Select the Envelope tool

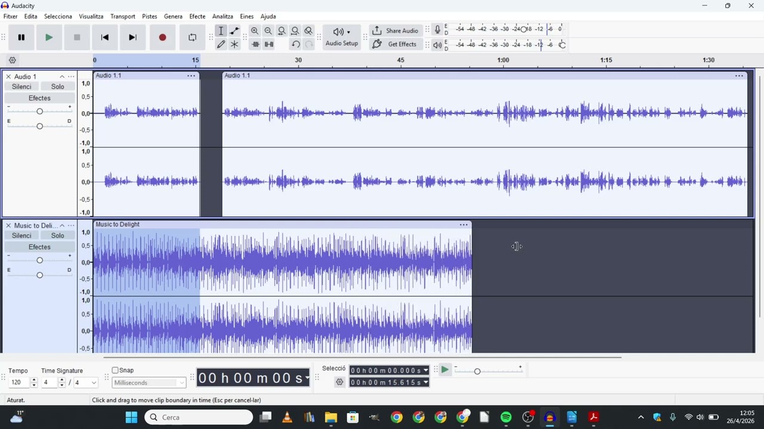pos(235,31)
